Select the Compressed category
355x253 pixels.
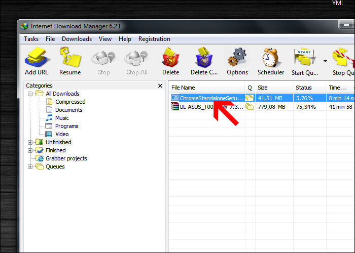click(x=70, y=102)
